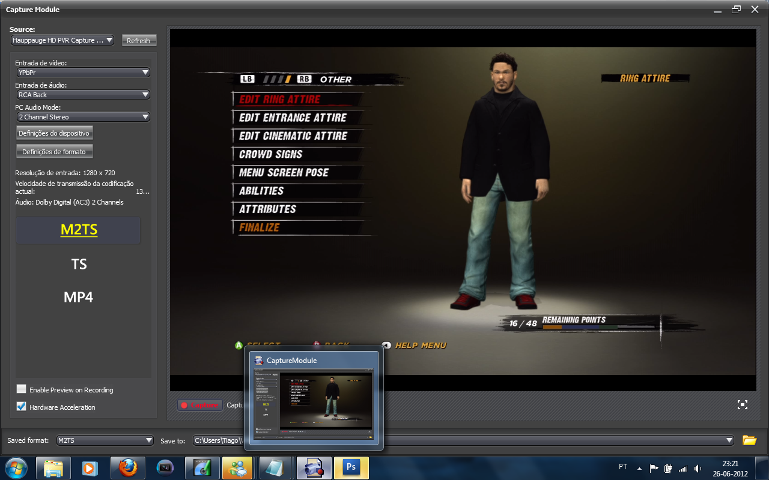
Task: Switch to CaptureModule camera taskbar icon
Action: click(313, 468)
